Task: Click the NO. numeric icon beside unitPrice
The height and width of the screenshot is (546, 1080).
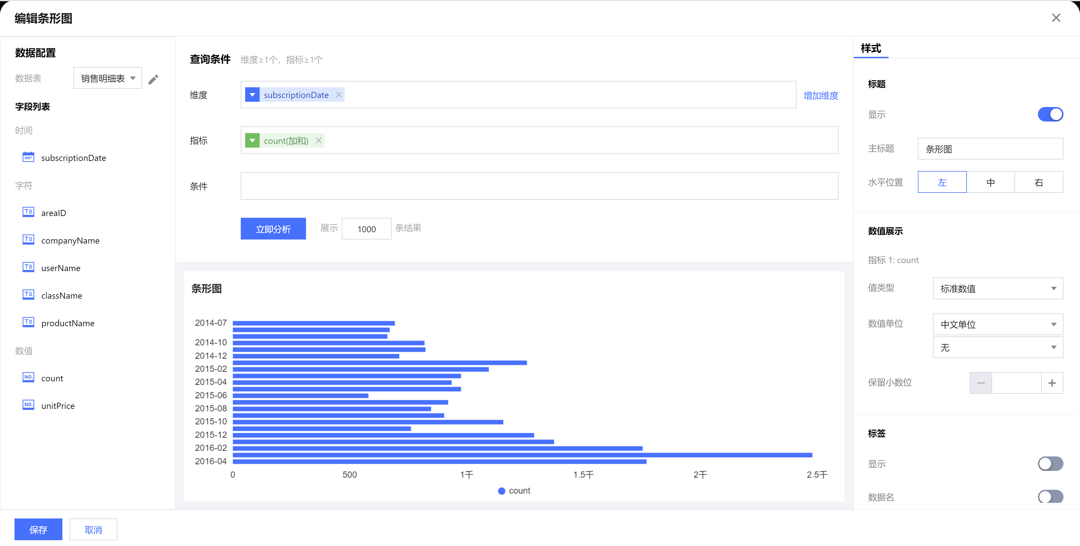Action: (28, 405)
